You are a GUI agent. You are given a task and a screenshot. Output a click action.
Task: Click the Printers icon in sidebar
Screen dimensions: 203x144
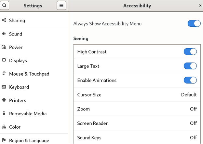pos(4,100)
